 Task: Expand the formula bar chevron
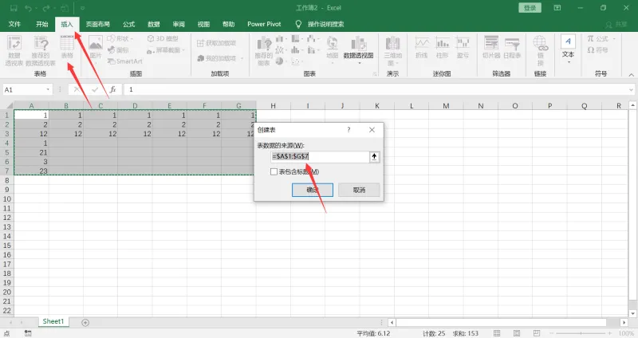pos(631,89)
